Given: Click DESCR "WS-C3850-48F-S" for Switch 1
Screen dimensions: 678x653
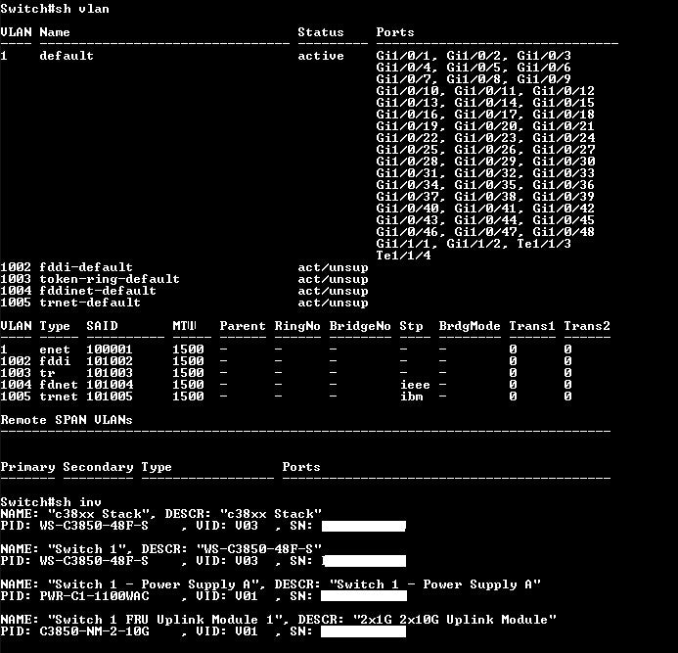Looking at the screenshot, I should (x=231, y=548).
